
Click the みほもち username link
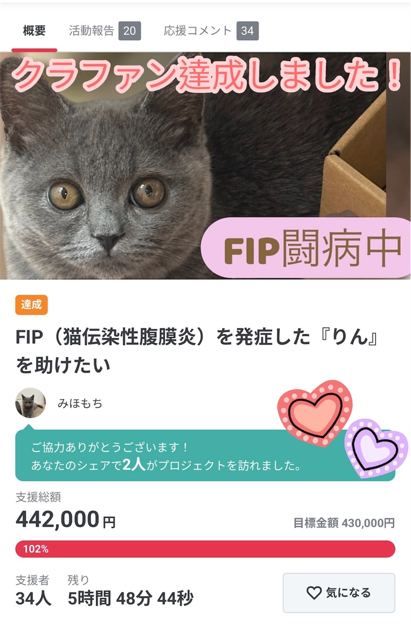[80, 403]
